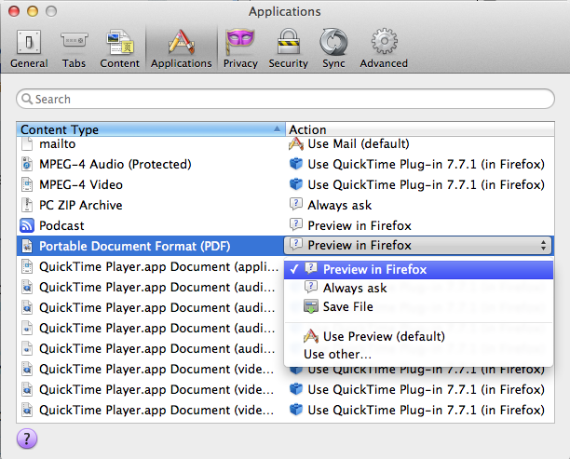Choose Always ask from the dropdown menu
The width and height of the screenshot is (570, 459).
418,289
